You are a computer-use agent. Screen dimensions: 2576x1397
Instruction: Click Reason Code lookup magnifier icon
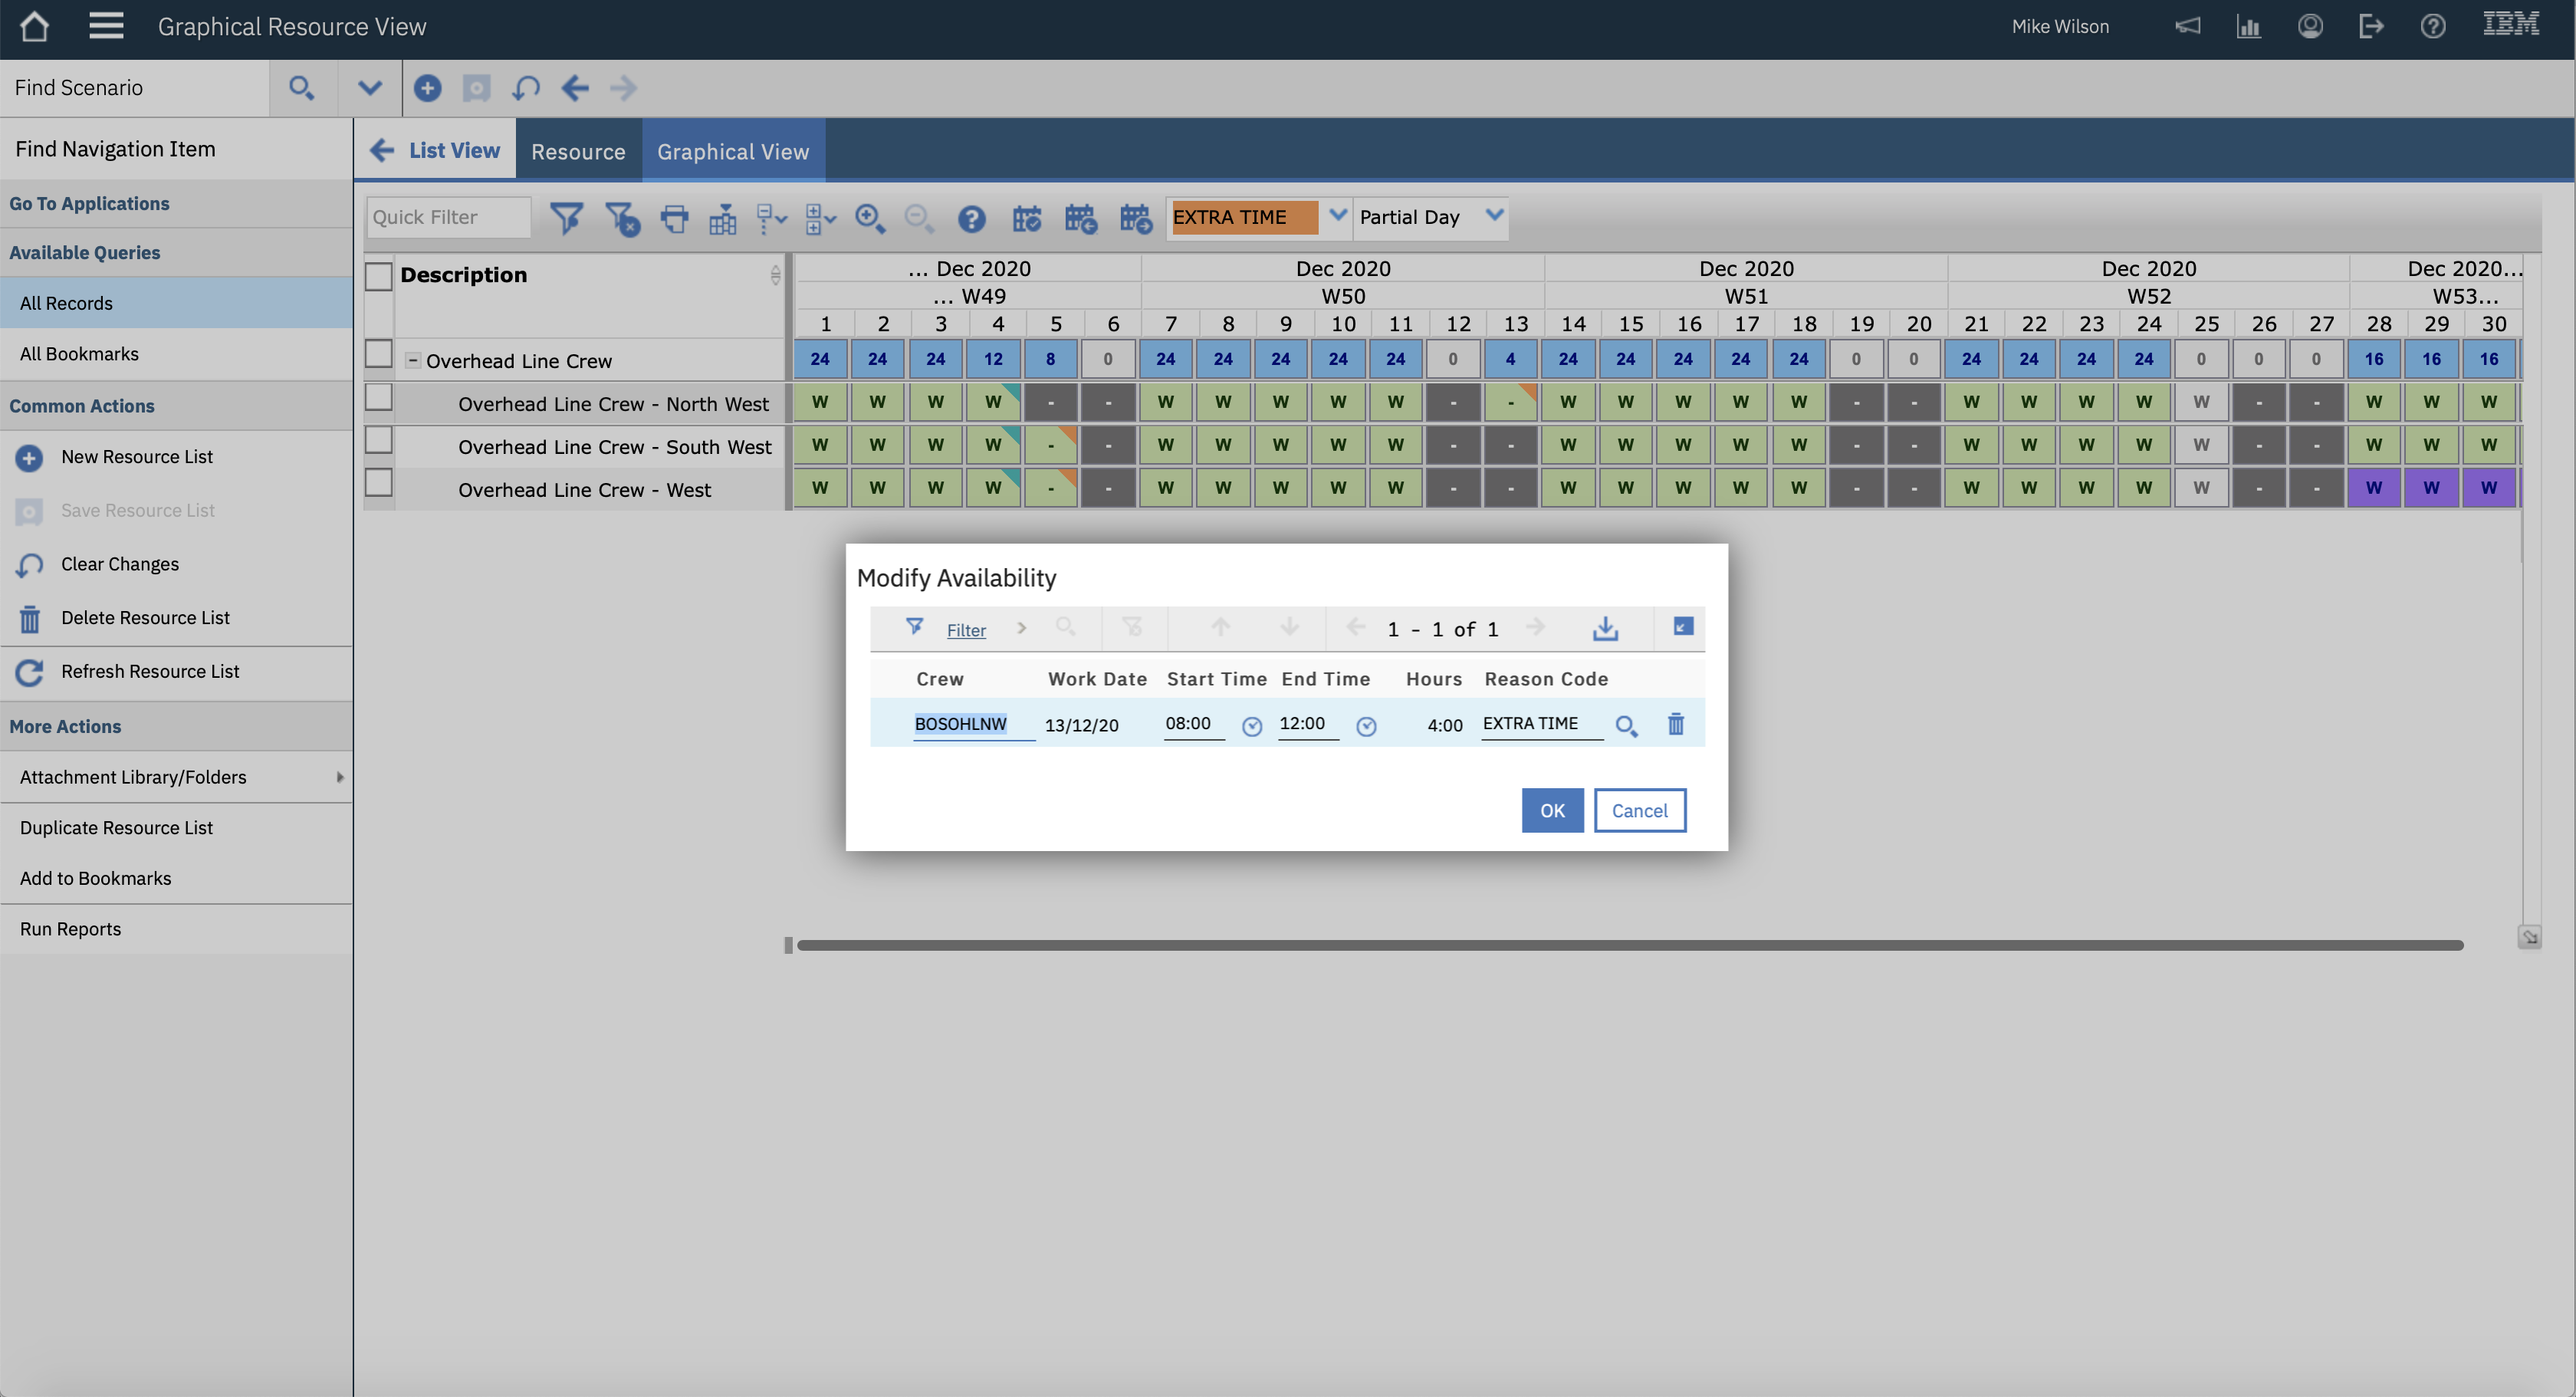(1626, 726)
